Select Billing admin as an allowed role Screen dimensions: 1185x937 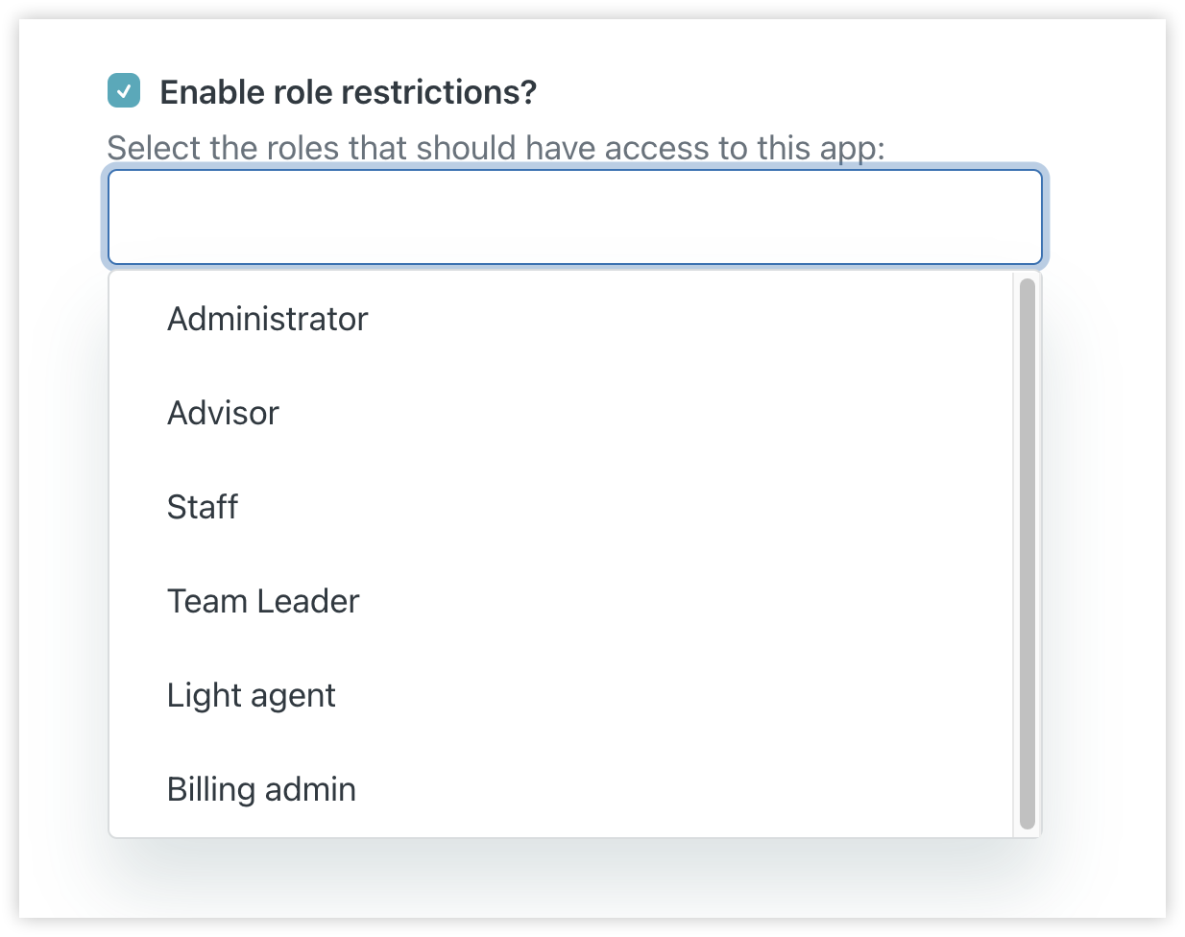tap(261, 788)
